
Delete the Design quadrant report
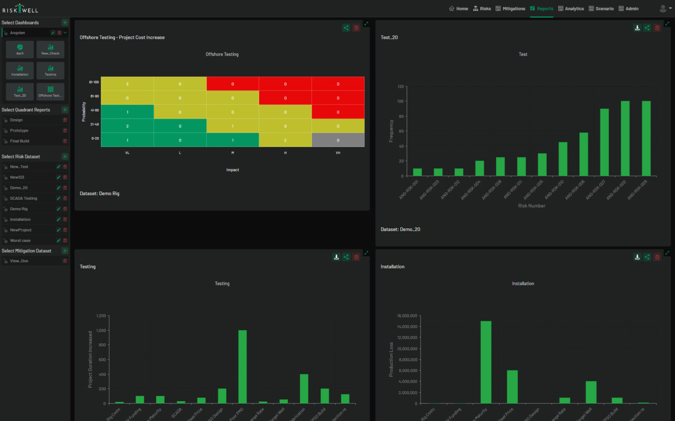[x=65, y=120]
